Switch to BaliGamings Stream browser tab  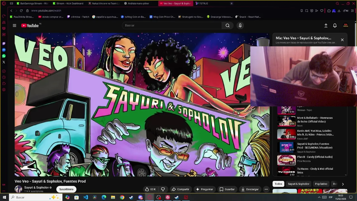pyautogui.click(x=32, y=3)
